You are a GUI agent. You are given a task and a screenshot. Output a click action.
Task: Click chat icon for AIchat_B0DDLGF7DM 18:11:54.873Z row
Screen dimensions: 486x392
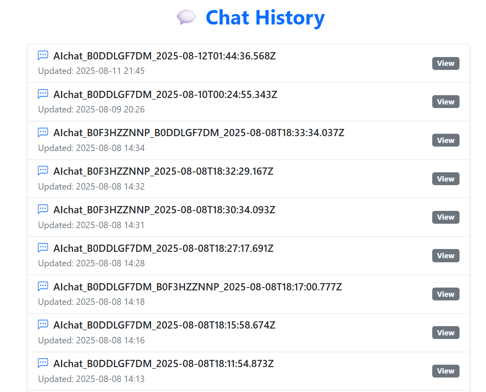tap(43, 363)
